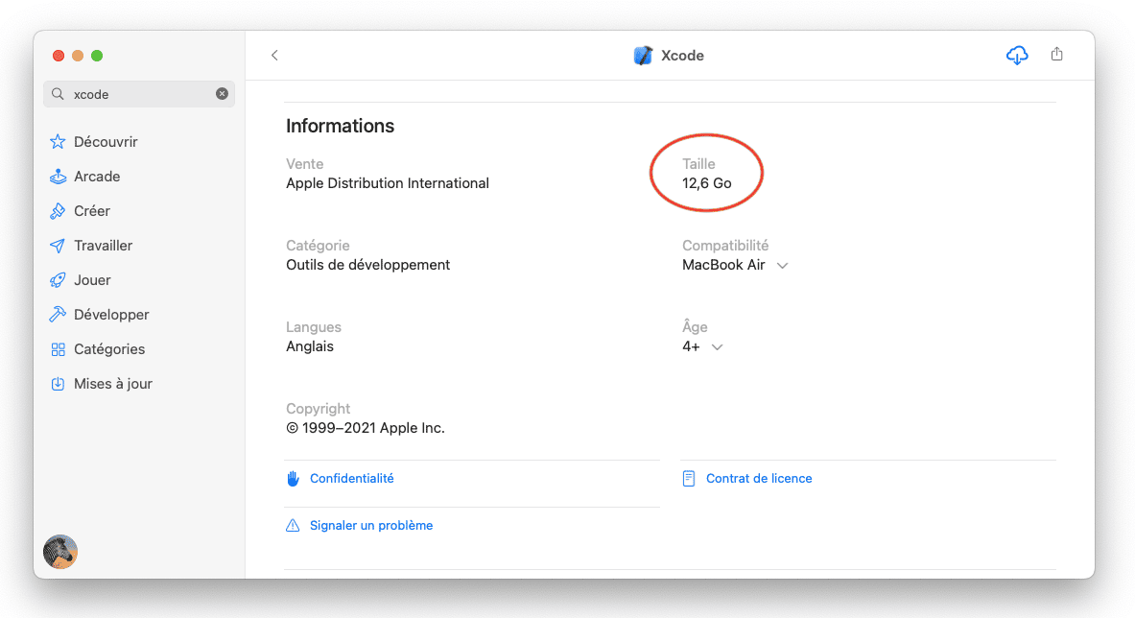Click Apple Distribution International text
Viewport: 1135px width, 618px height.
coord(388,183)
